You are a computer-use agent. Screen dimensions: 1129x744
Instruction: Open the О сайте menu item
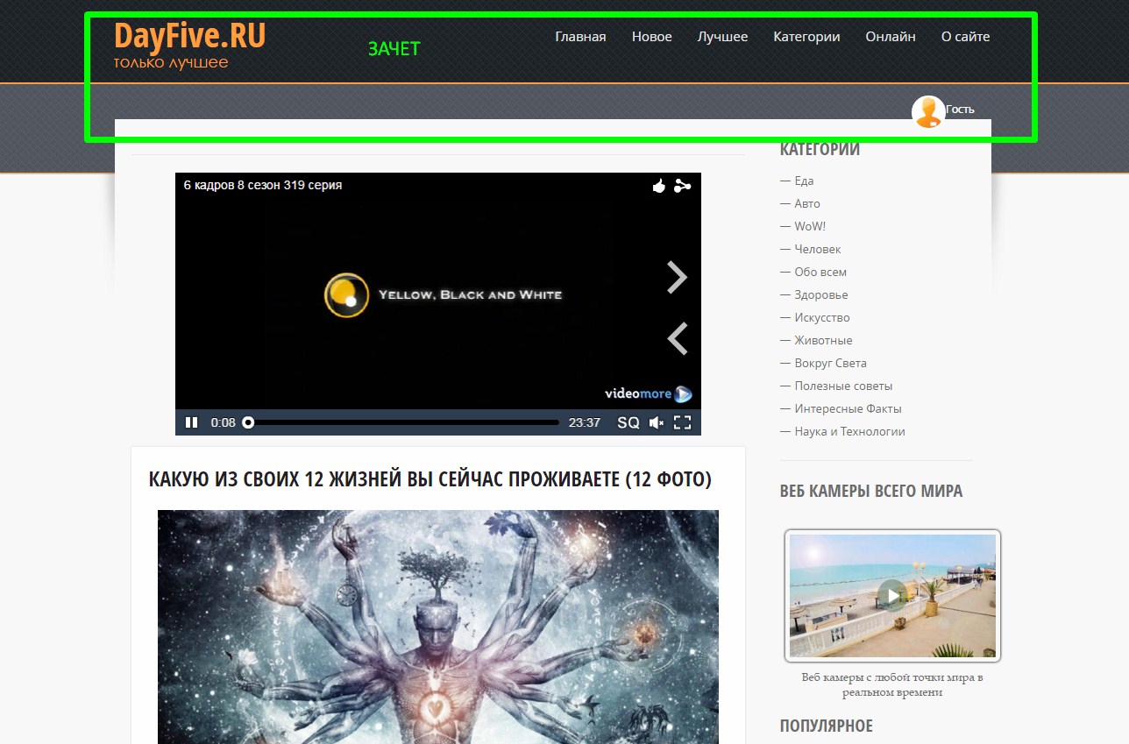pos(965,37)
